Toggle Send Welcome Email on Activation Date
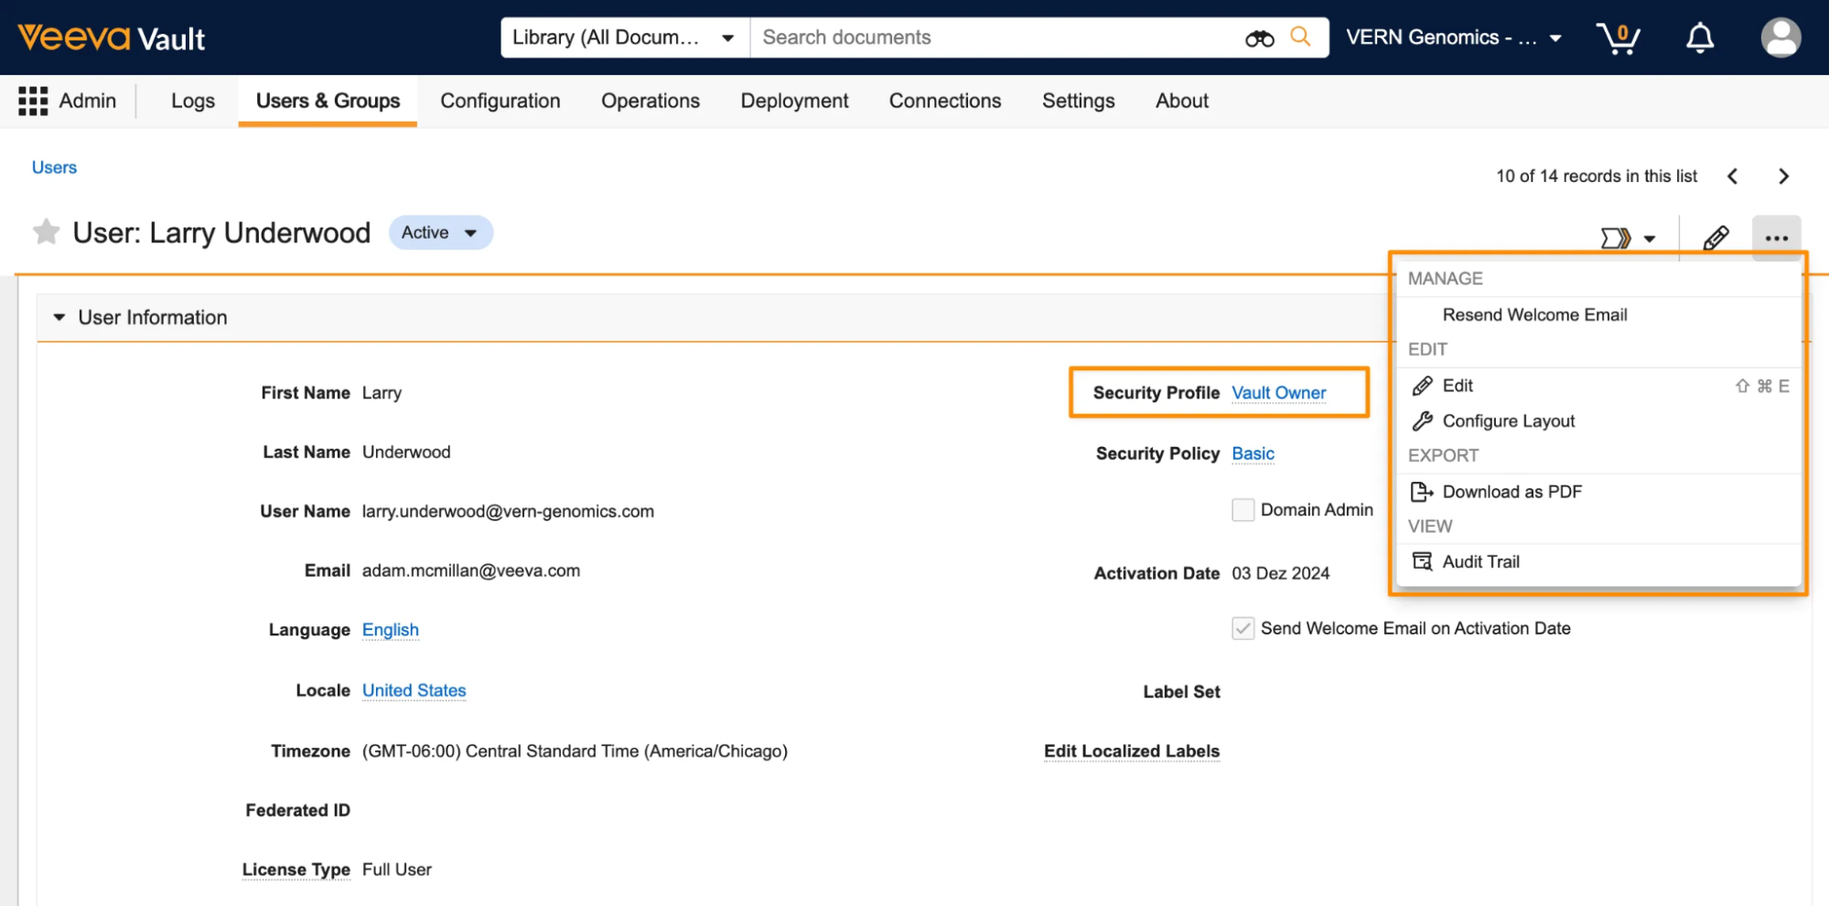The width and height of the screenshot is (1829, 906). (x=1243, y=629)
